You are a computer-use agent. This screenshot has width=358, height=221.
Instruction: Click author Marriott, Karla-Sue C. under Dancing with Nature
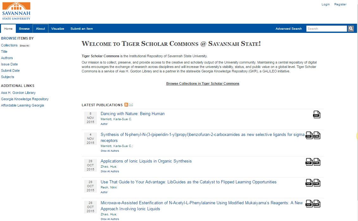(116, 119)
